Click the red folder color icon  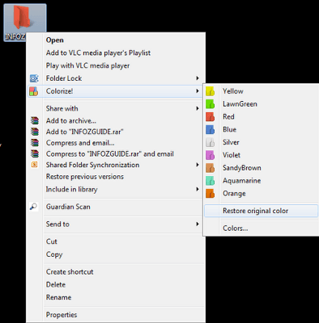tap(210, 117)
